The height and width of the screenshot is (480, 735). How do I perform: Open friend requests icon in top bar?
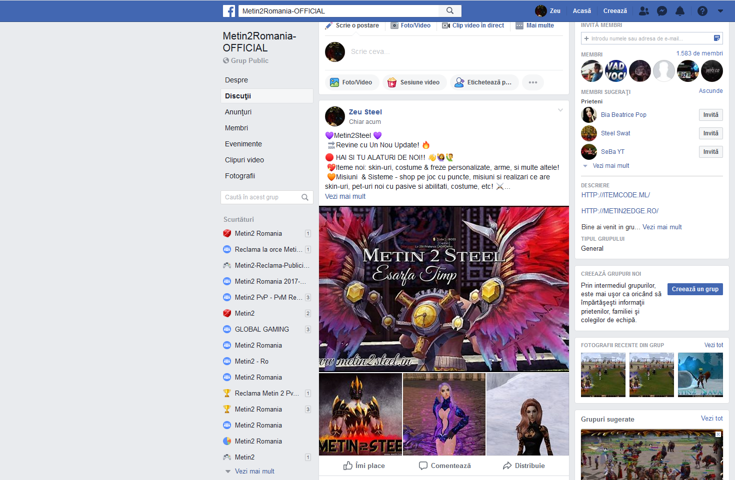point(644,11)
